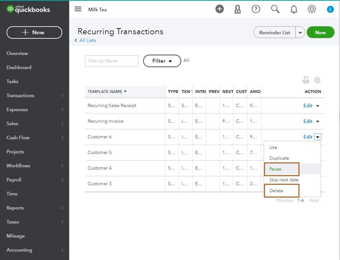Expand the Cash Flow sidebar menu

click(x=34, y=138)
